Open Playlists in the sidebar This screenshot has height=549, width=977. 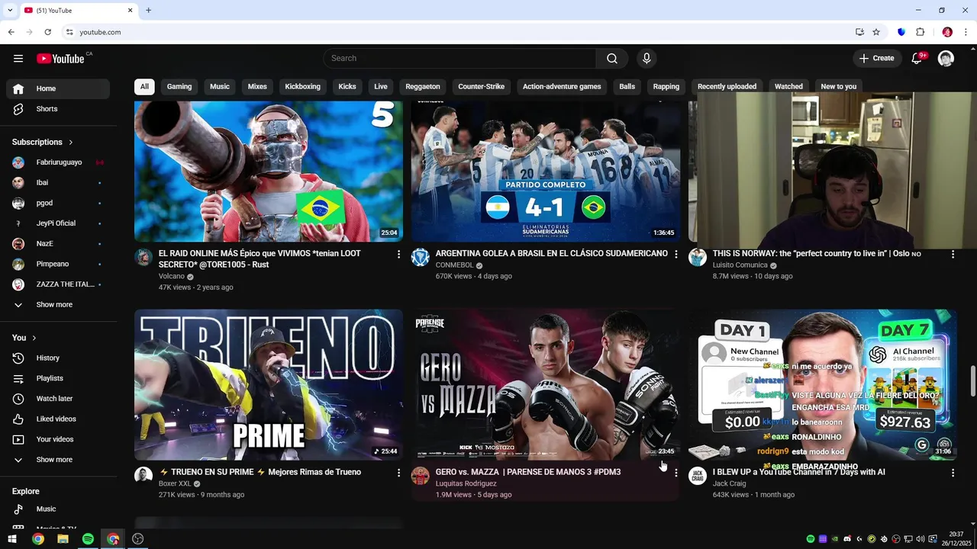tap(58, 379)
